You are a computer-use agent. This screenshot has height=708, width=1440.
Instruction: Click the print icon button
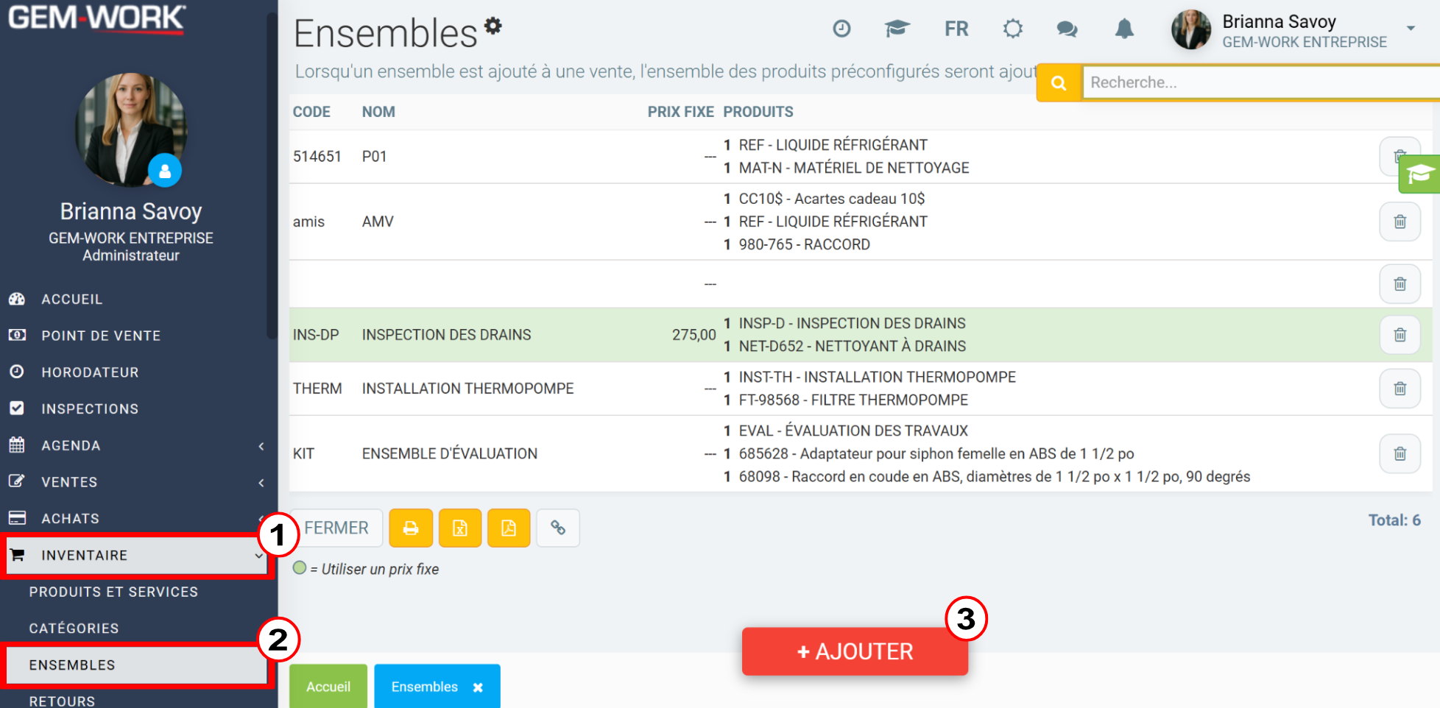coord(411,528)
